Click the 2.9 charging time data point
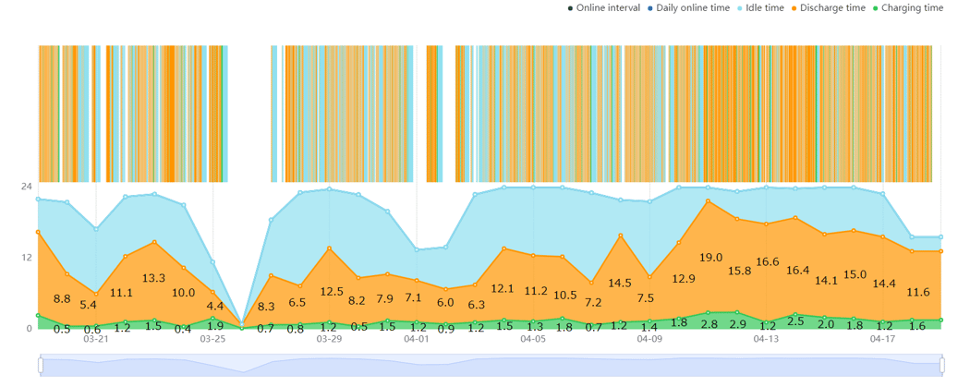Viewport: 970px width, 387px height. click(x=737, y=312)
